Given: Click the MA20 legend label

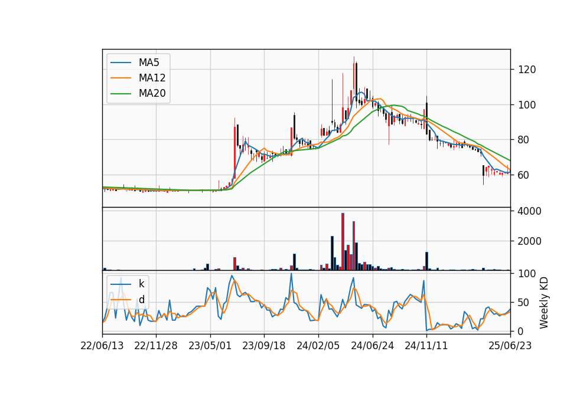Looking at the screenshot, I should [152, 93].
